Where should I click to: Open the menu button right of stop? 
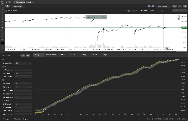point(185,6)
